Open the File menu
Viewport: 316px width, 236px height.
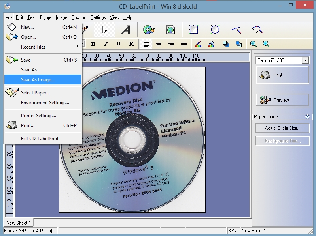click(x=9, y=17)
